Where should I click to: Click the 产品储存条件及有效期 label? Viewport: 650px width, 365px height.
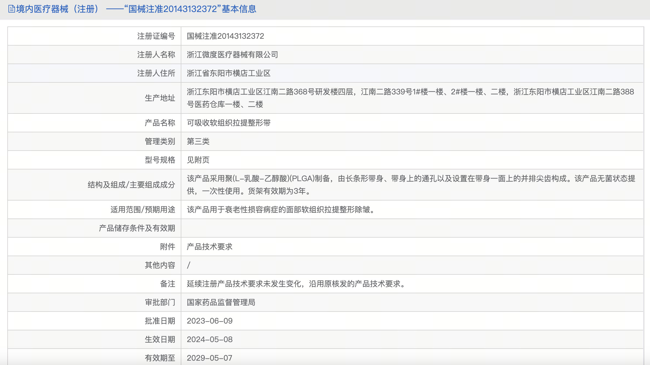click(137, 228)
